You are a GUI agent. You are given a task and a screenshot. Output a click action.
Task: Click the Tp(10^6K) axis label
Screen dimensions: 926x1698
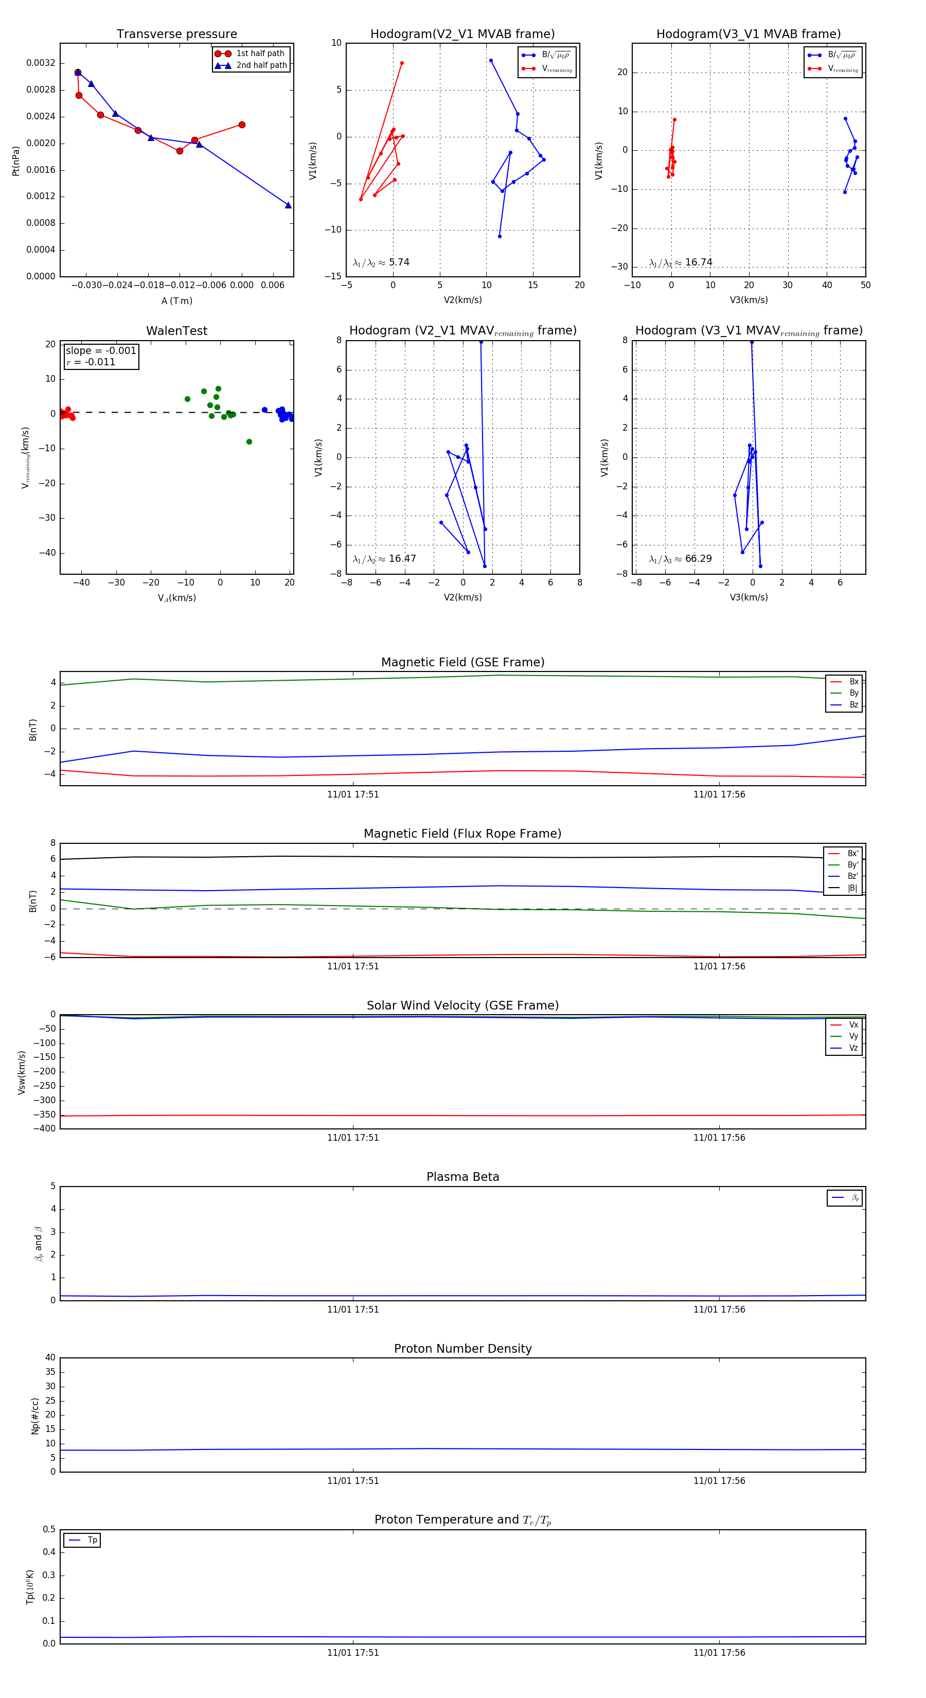pos(30,1587)
